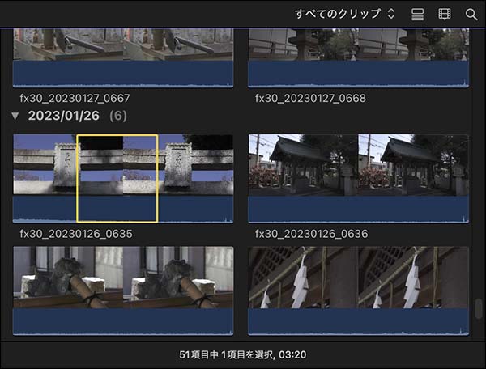Select the stone guardian statue clip

(123, 291)
